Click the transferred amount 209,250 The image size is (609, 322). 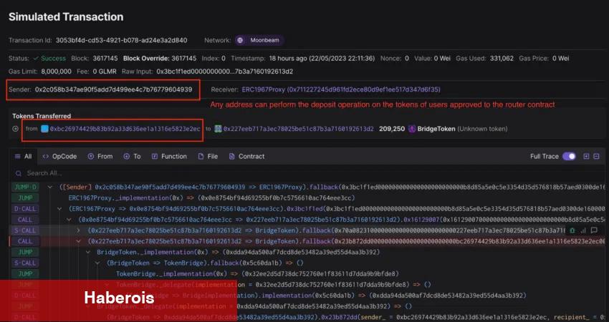392,129
